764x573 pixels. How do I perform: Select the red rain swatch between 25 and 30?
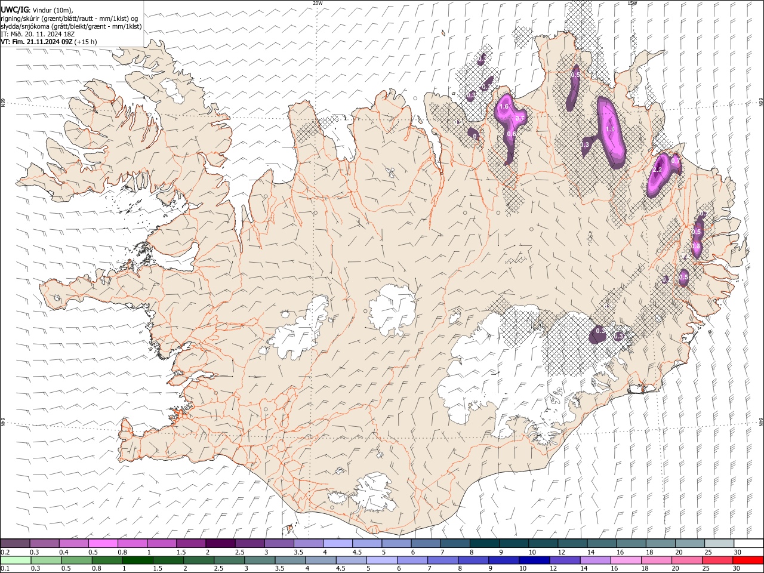pos(716,560)
